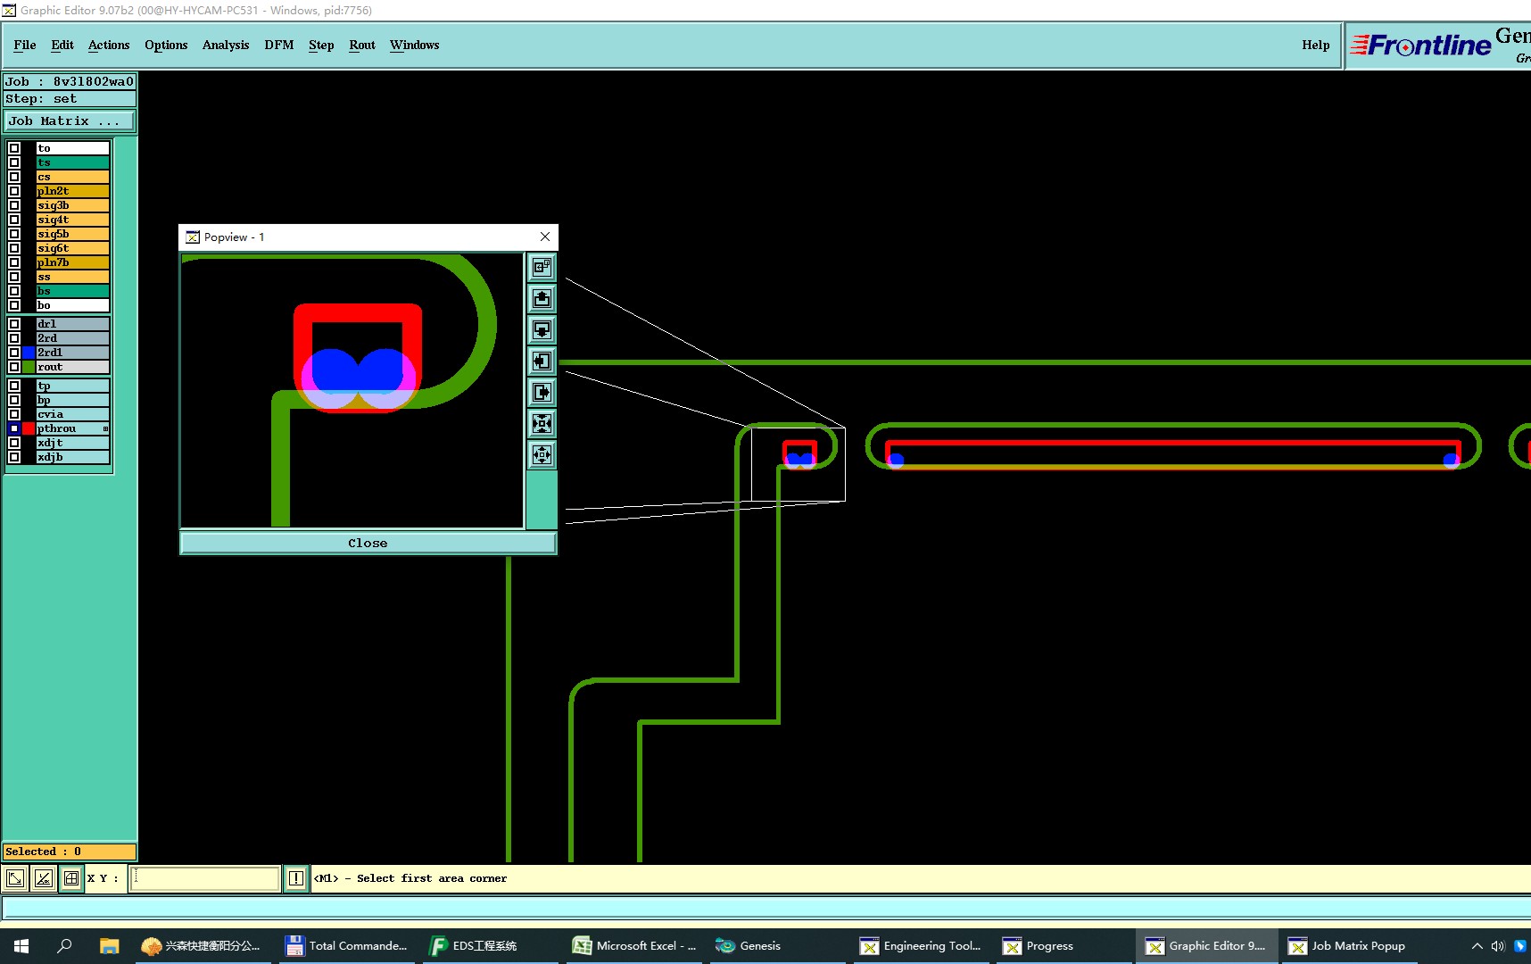This screenshot has width=1531, height=964.
Task: Click the popview zoom-in converging arrows icon
Action: coord(542,423)
